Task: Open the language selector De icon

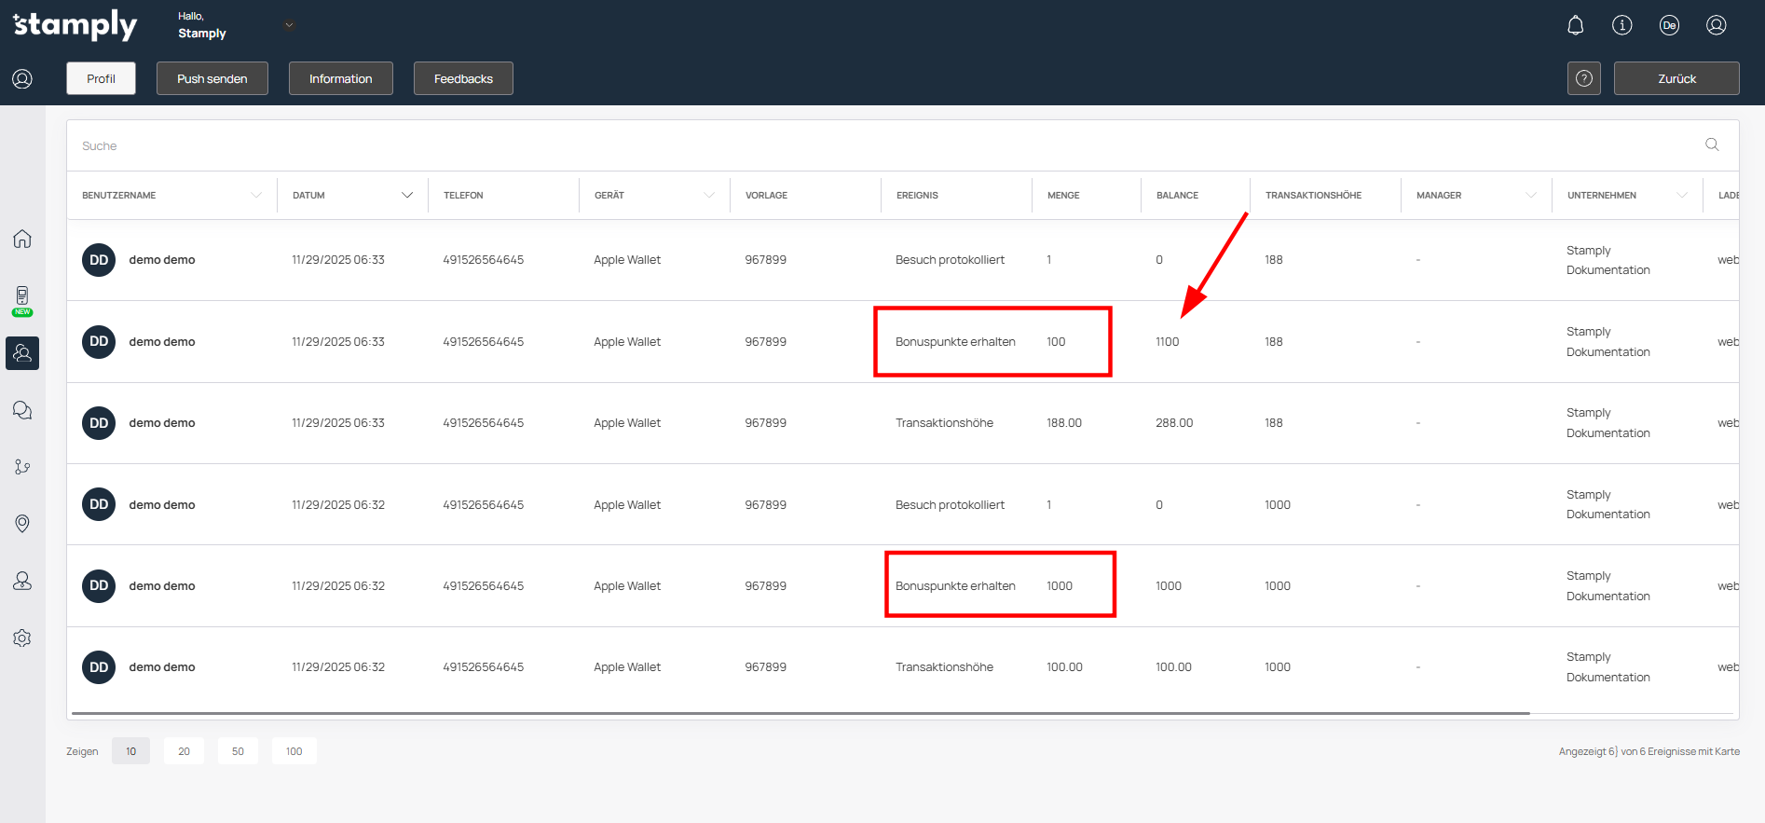Action: tap(1669, 25)
